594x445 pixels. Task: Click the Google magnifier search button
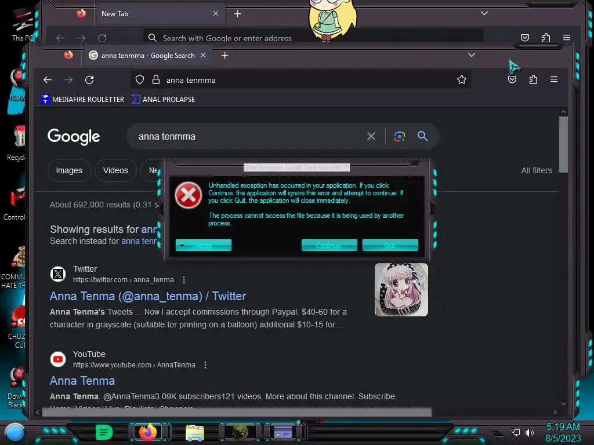pyautogui.click(x=422, y=136)
